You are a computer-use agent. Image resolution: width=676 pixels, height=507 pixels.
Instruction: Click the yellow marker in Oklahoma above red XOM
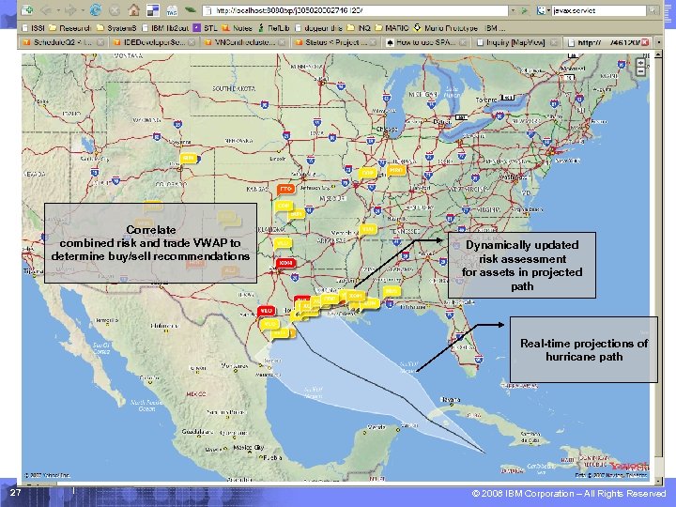click(x=282, y=244)
